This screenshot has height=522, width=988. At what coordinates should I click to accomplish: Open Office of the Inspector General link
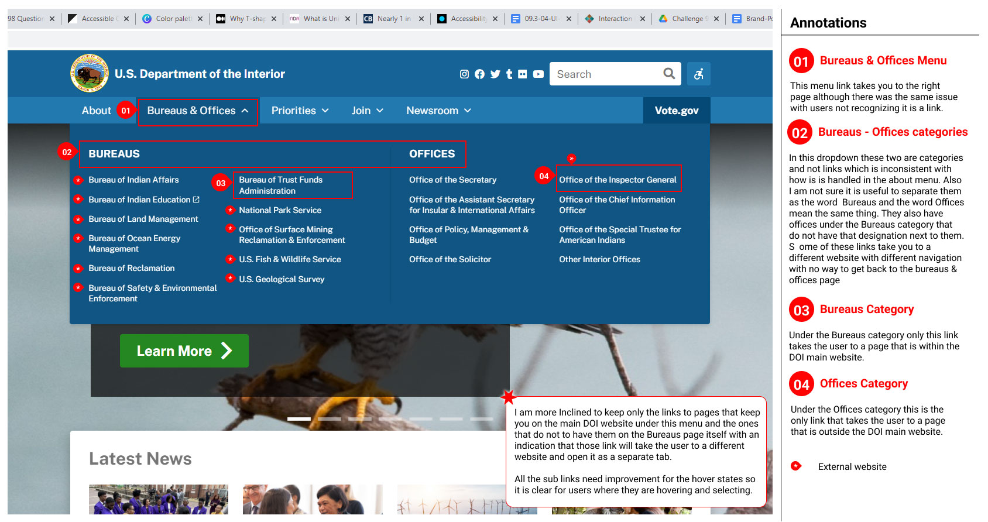pyautogui.click(x=617, y=180)
